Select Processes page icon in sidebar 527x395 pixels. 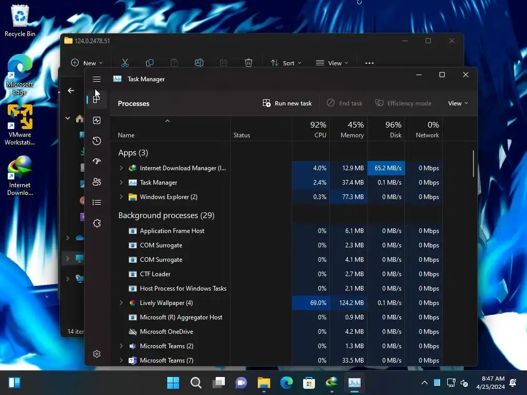pyautogui.click(x=97, y=99)
